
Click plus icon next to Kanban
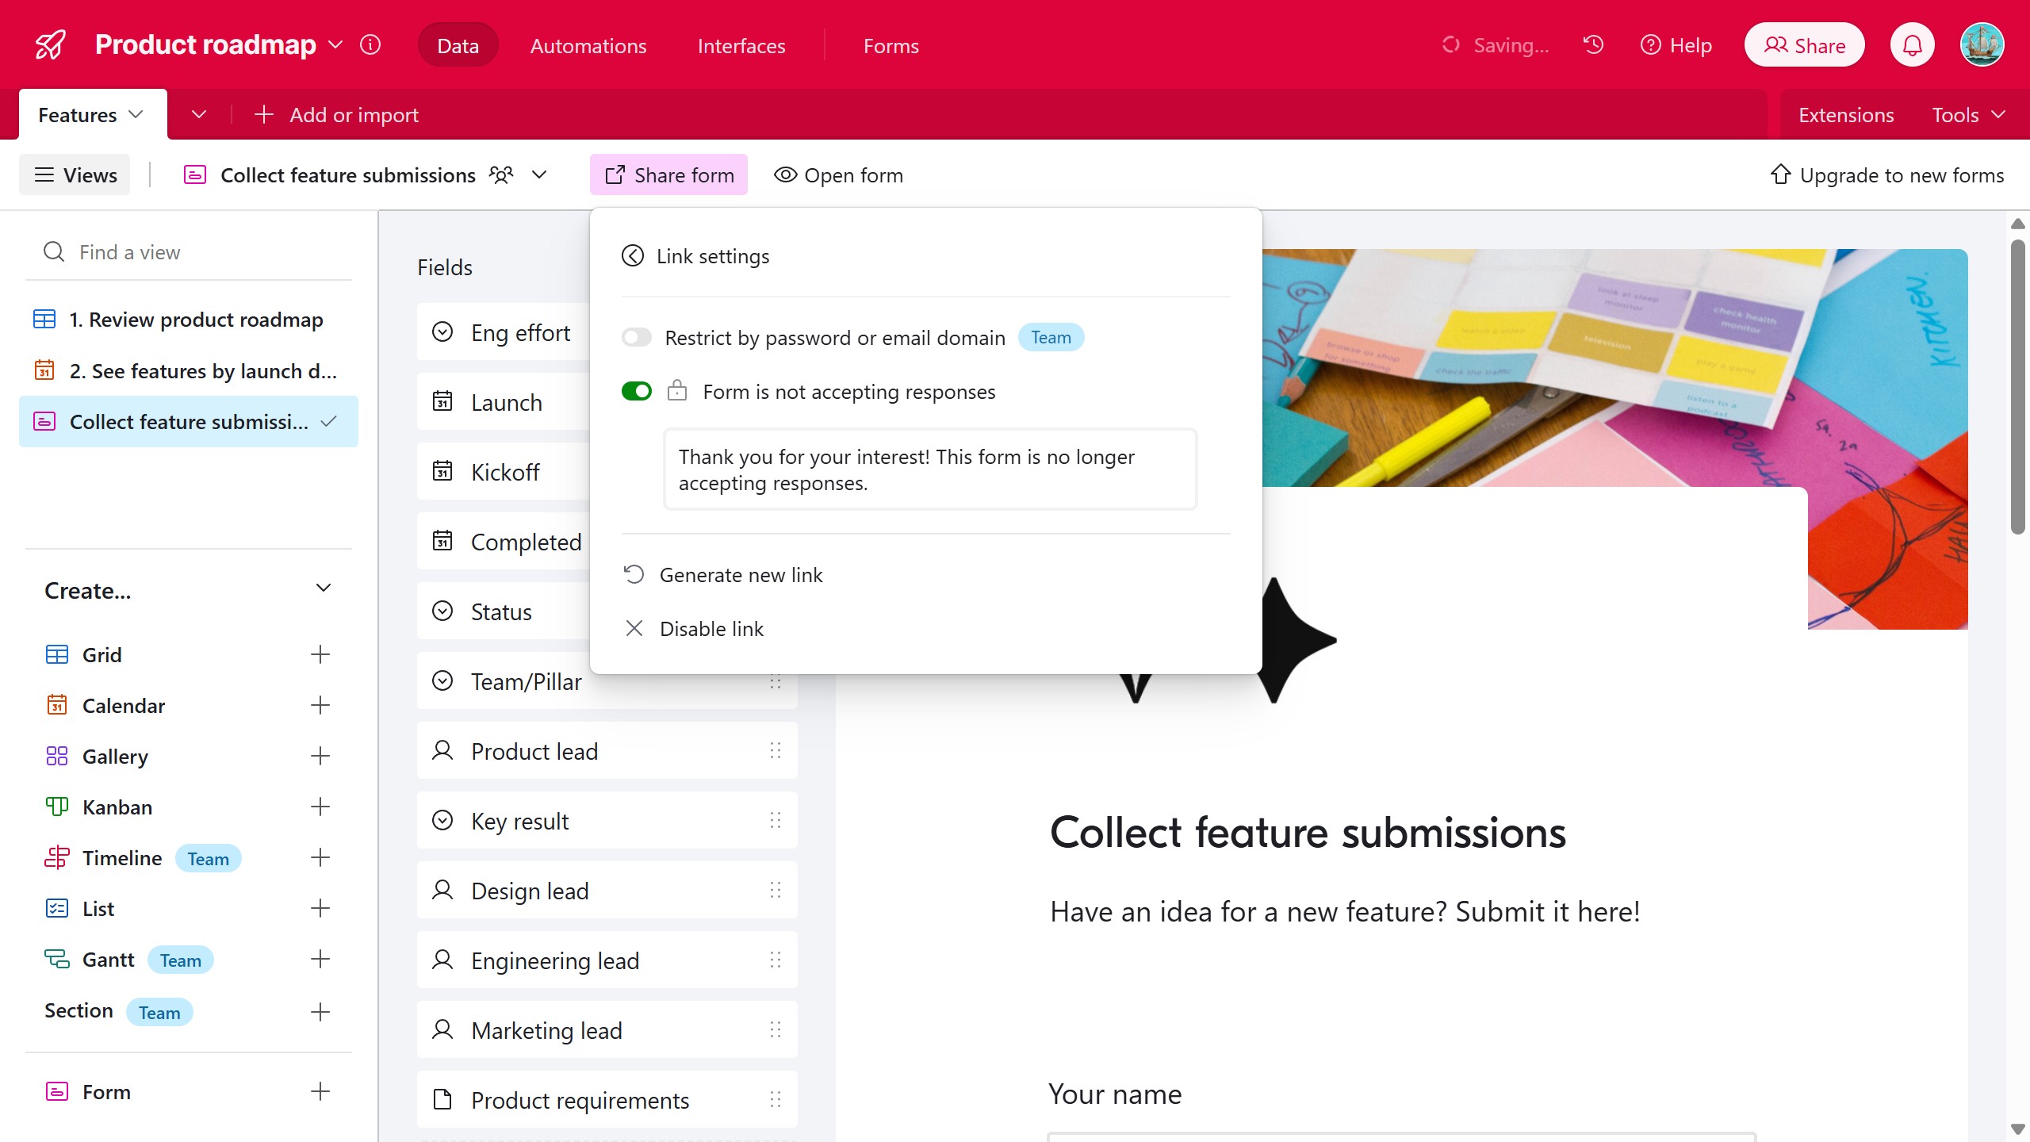tap(320, 807)
